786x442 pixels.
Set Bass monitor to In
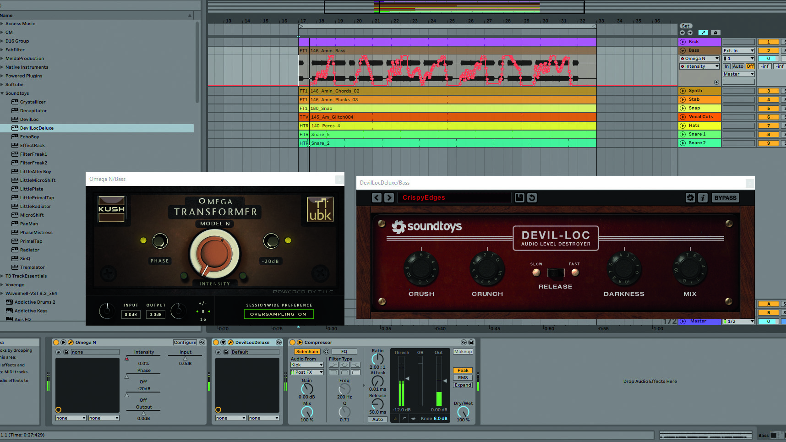[x=727, y=66]
